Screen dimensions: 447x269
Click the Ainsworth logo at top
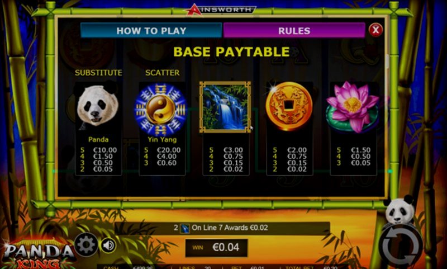point(220,10)
